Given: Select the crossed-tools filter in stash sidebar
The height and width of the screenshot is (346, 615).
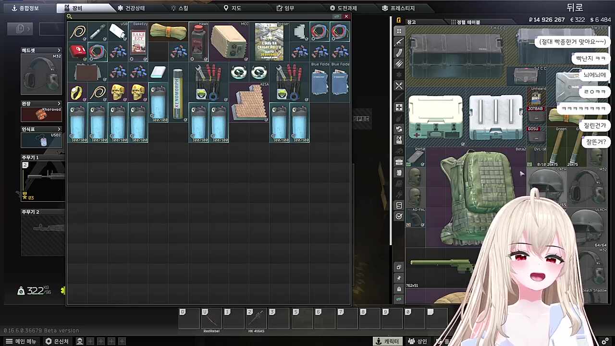Looking at the screenshot, I should point(399,86).
